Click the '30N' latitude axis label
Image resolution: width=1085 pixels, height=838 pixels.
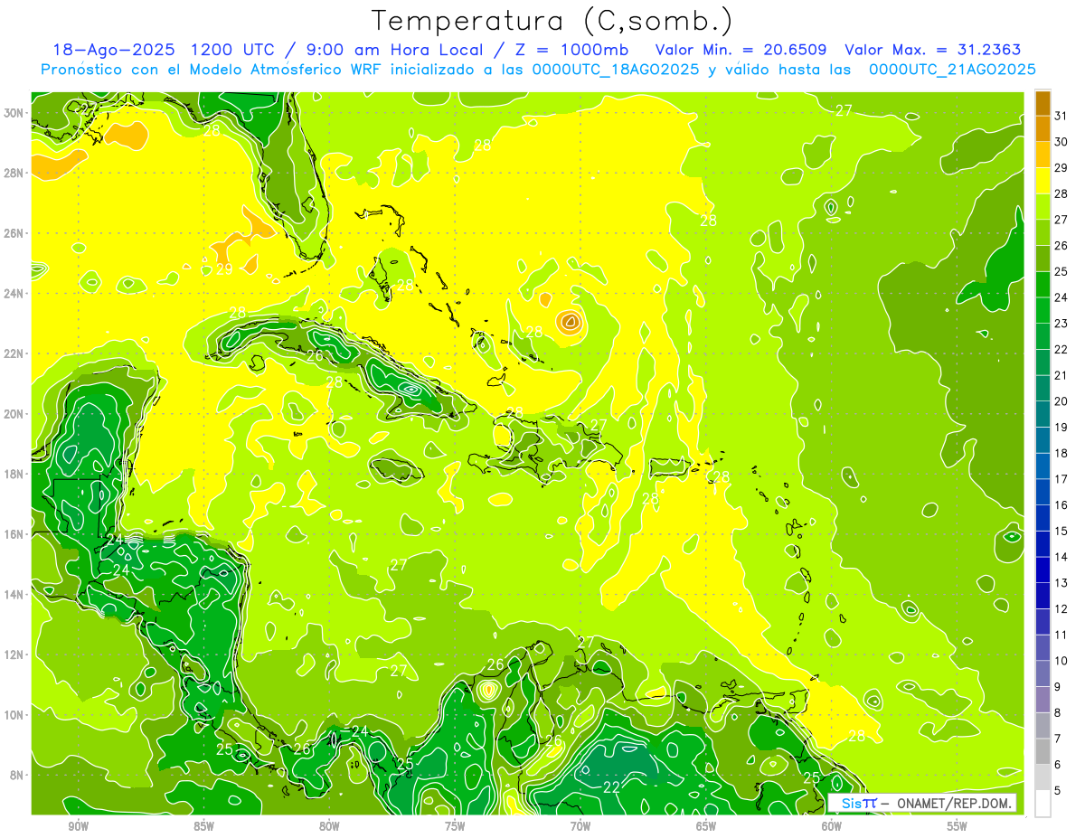click(14, 113)
